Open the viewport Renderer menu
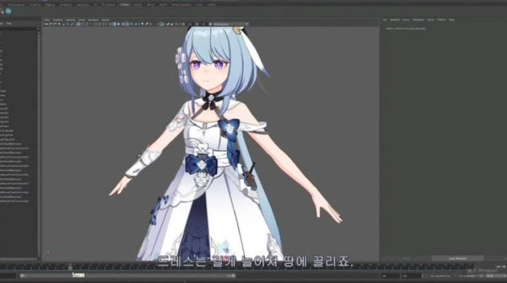This screenshot has width=507, height=283. point(93,20)
